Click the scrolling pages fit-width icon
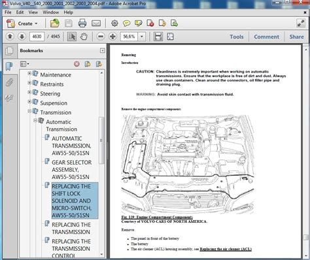 158,37
